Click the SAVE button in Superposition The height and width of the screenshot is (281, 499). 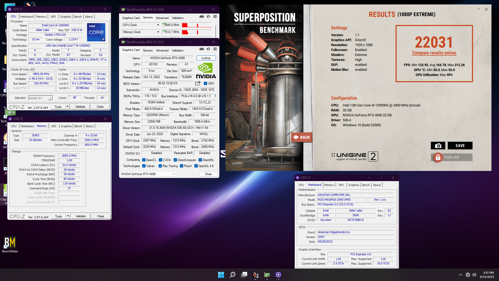460,146
